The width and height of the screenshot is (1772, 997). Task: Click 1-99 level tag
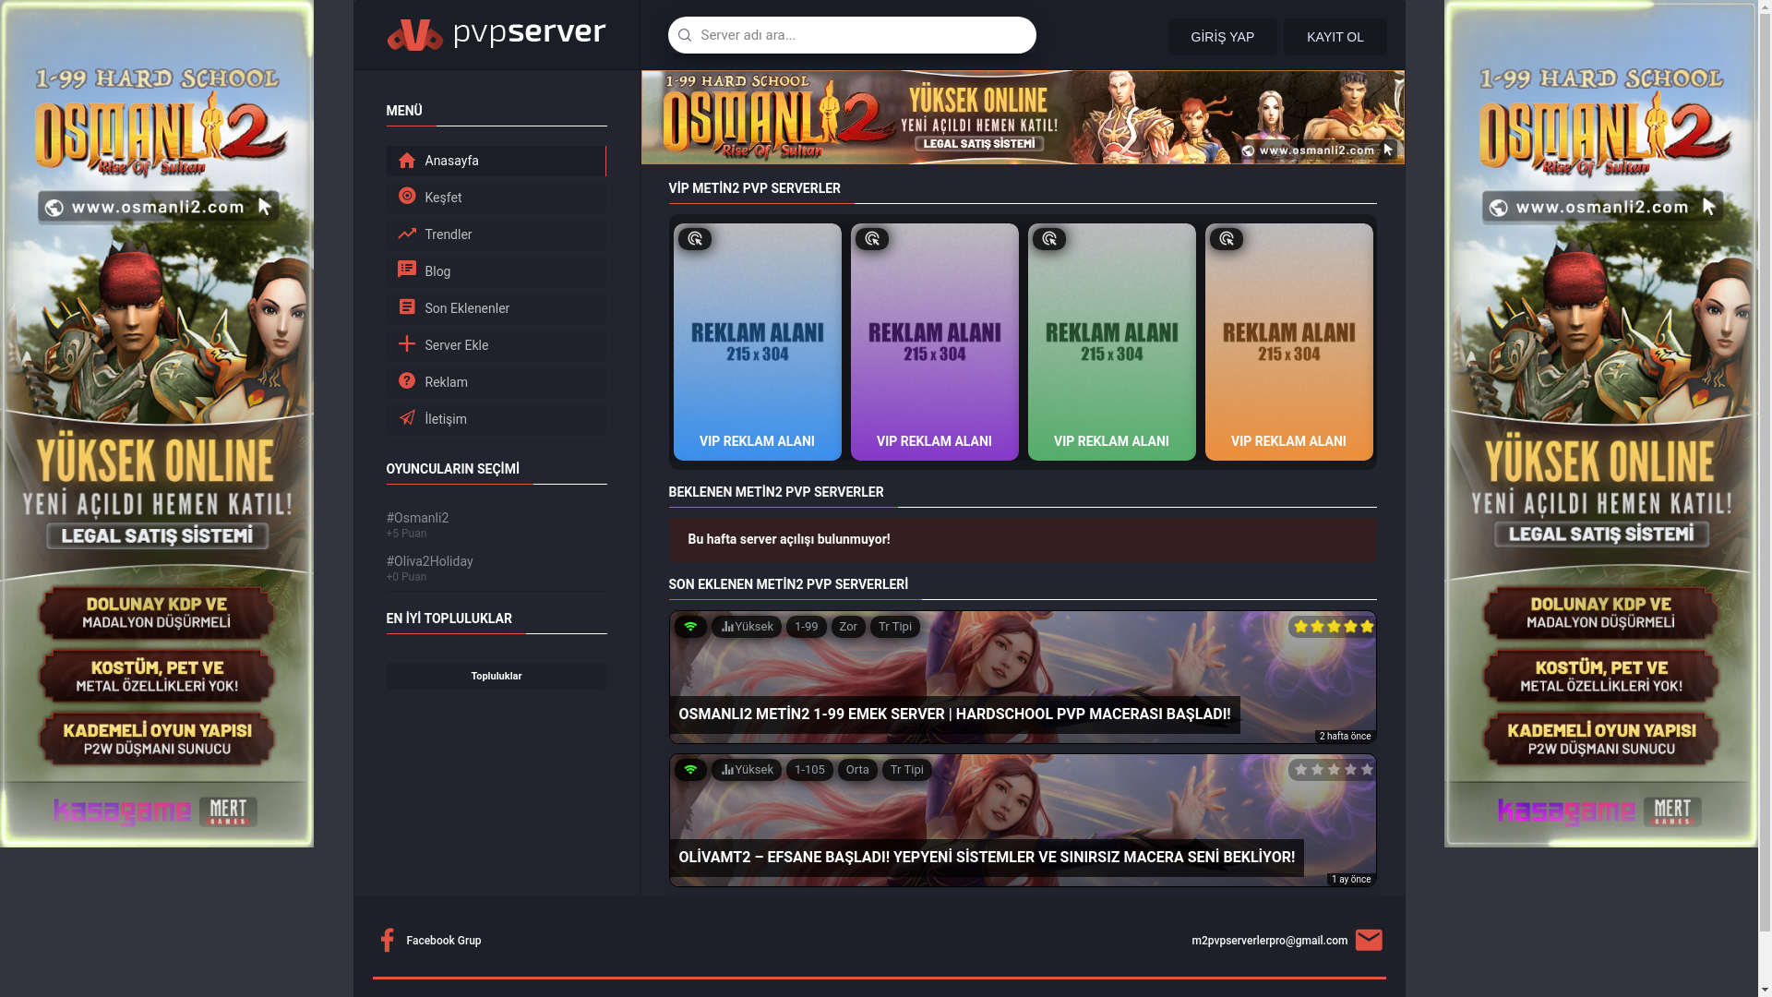point(806,627)
